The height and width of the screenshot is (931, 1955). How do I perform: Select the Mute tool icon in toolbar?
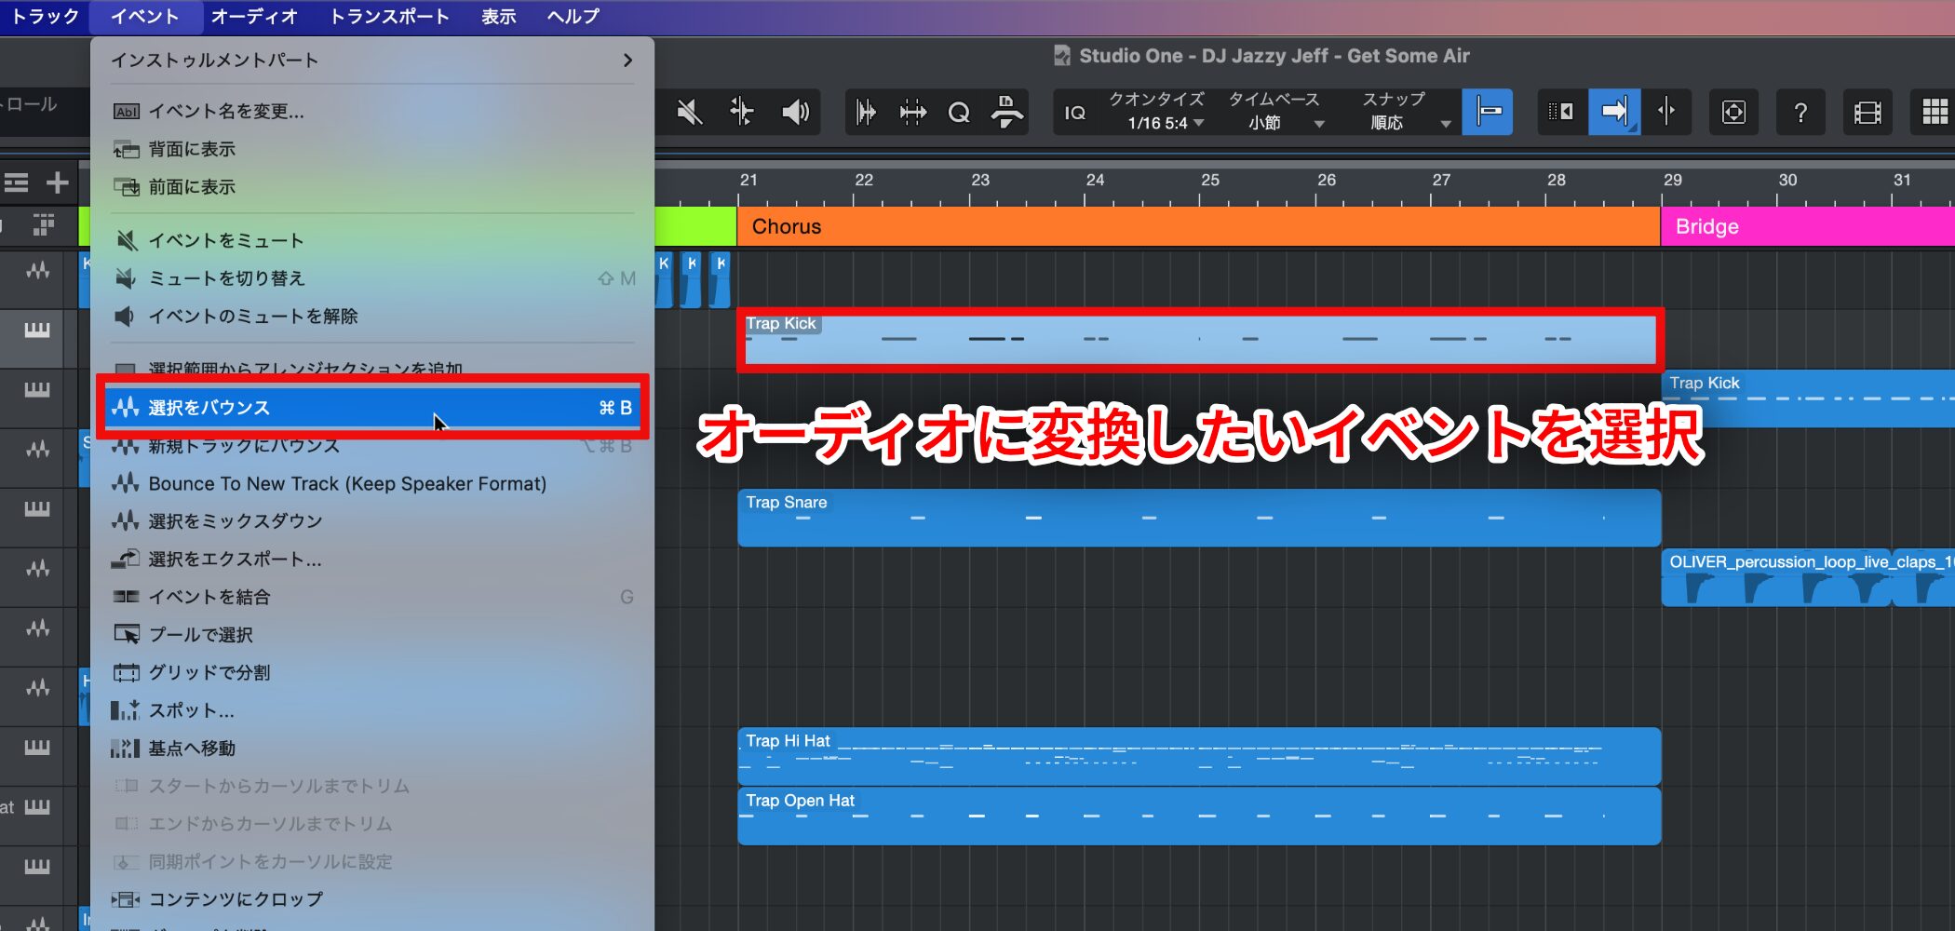coord(690,113)
